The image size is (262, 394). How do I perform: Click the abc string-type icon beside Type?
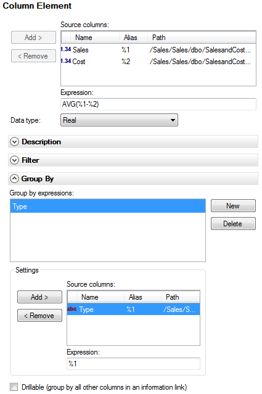tap(72, 309)
